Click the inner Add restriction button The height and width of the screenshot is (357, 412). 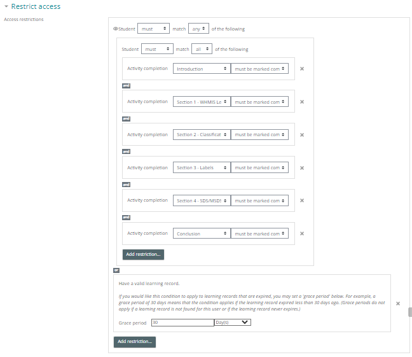[143, 254]
